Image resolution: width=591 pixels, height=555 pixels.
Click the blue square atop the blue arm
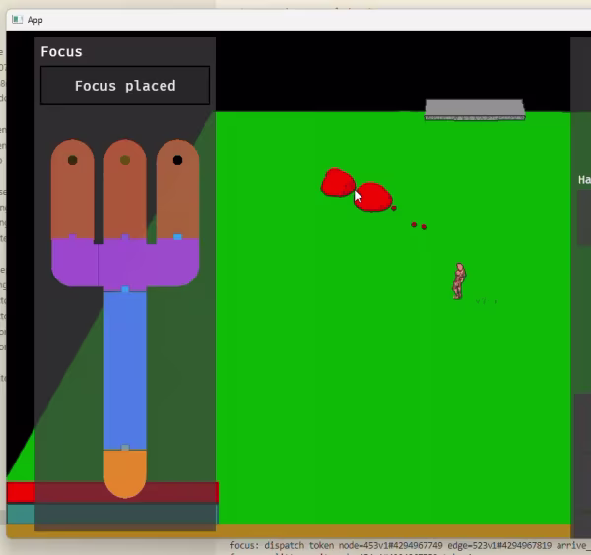click(x=125, y=289)
